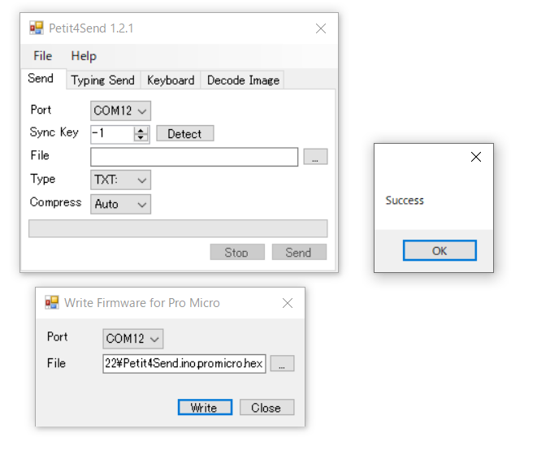Click the Petit4Send app icon in title bar
Screen dimensions: 537x459
pyautogui.click(x=37, y=28)
